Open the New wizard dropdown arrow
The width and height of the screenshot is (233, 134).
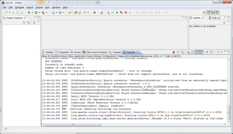(10, 13)
